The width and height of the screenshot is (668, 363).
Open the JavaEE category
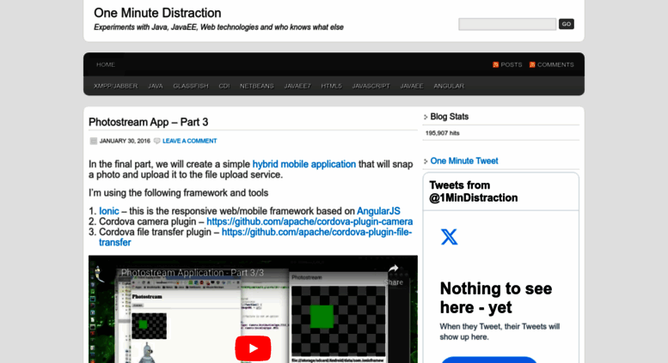(x=412, y=86)
